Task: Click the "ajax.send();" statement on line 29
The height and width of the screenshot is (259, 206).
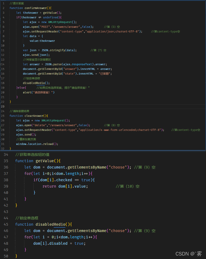Action: (x=26, y=135)
